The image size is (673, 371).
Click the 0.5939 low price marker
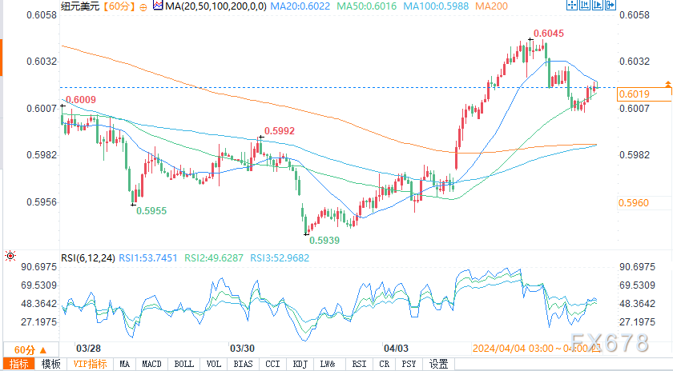324,241
